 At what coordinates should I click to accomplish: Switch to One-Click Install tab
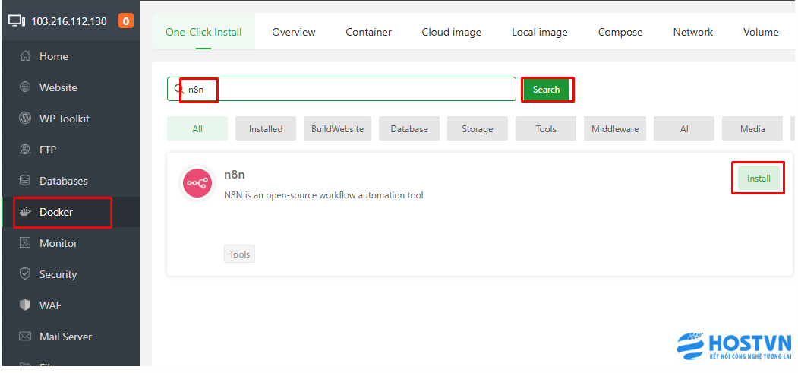(x=203, y=32)
